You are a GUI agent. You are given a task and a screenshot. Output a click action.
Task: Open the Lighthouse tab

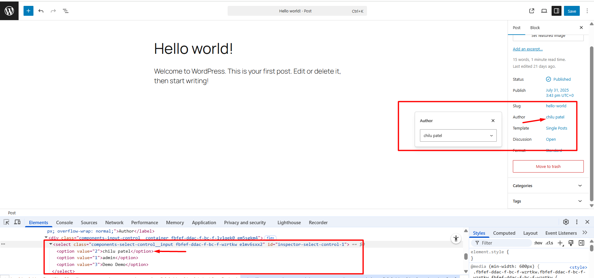pos(289,223)
